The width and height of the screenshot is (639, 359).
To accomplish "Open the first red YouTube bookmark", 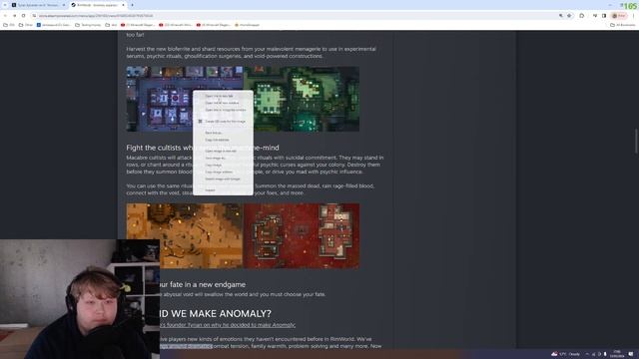I will [138, 25].
